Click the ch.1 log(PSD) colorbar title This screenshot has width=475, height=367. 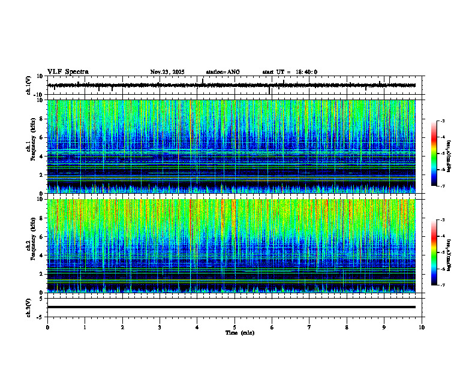449,157
